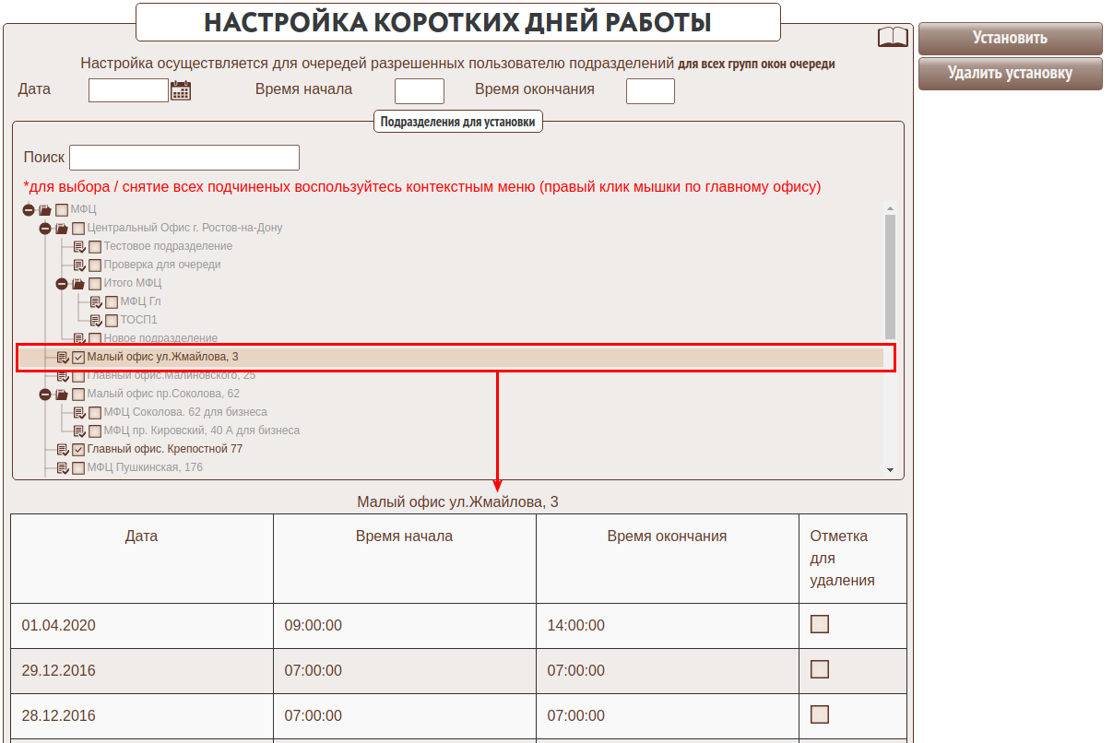Open the help book icon
This screenshot has height=743, width=1113.
click(x=892, y=38)
